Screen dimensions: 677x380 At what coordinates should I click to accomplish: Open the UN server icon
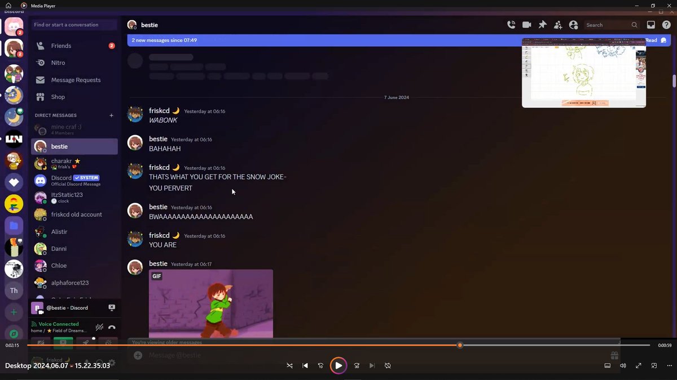click(x=14, y=138)
